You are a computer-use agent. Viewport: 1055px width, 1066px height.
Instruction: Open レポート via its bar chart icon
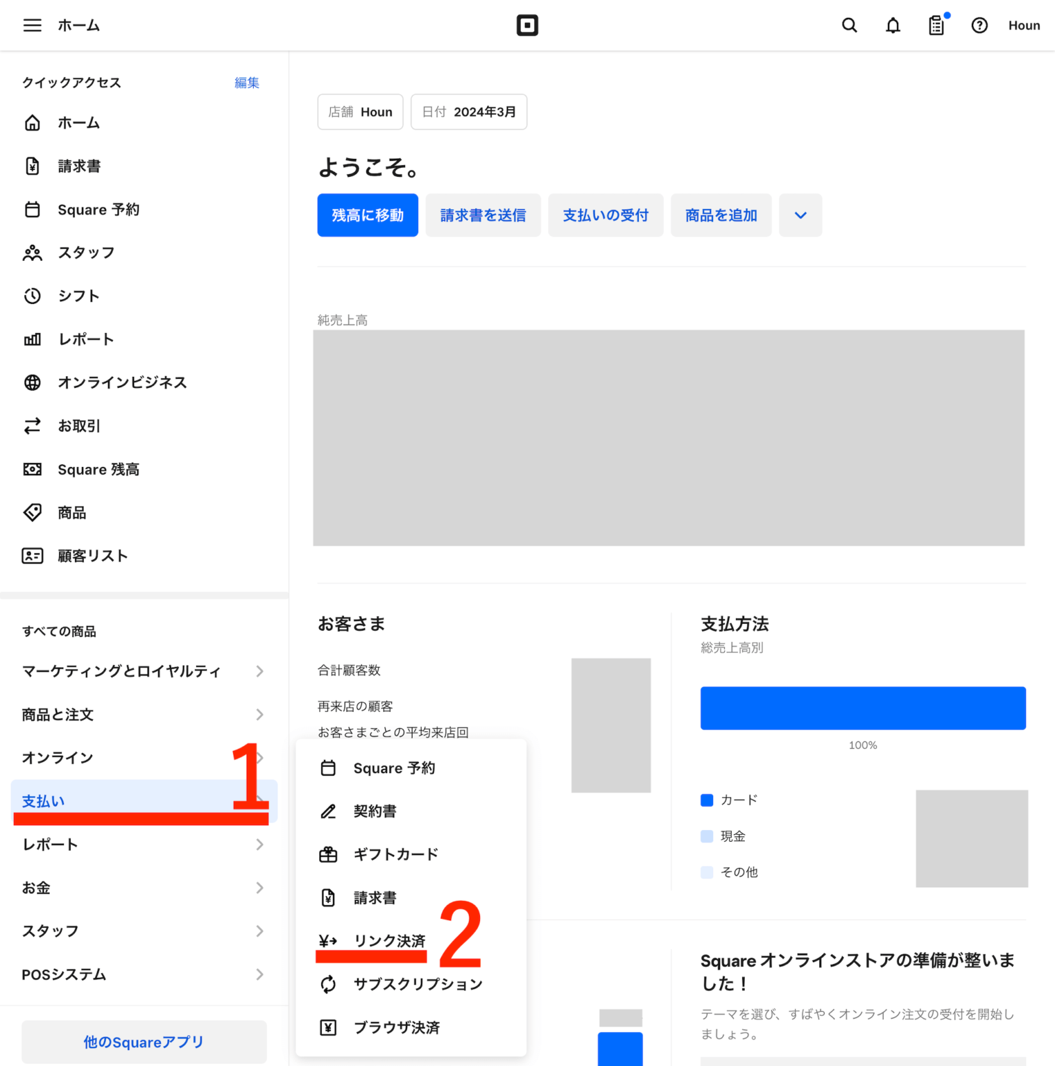pyautogui.click(x=33, y=339)
